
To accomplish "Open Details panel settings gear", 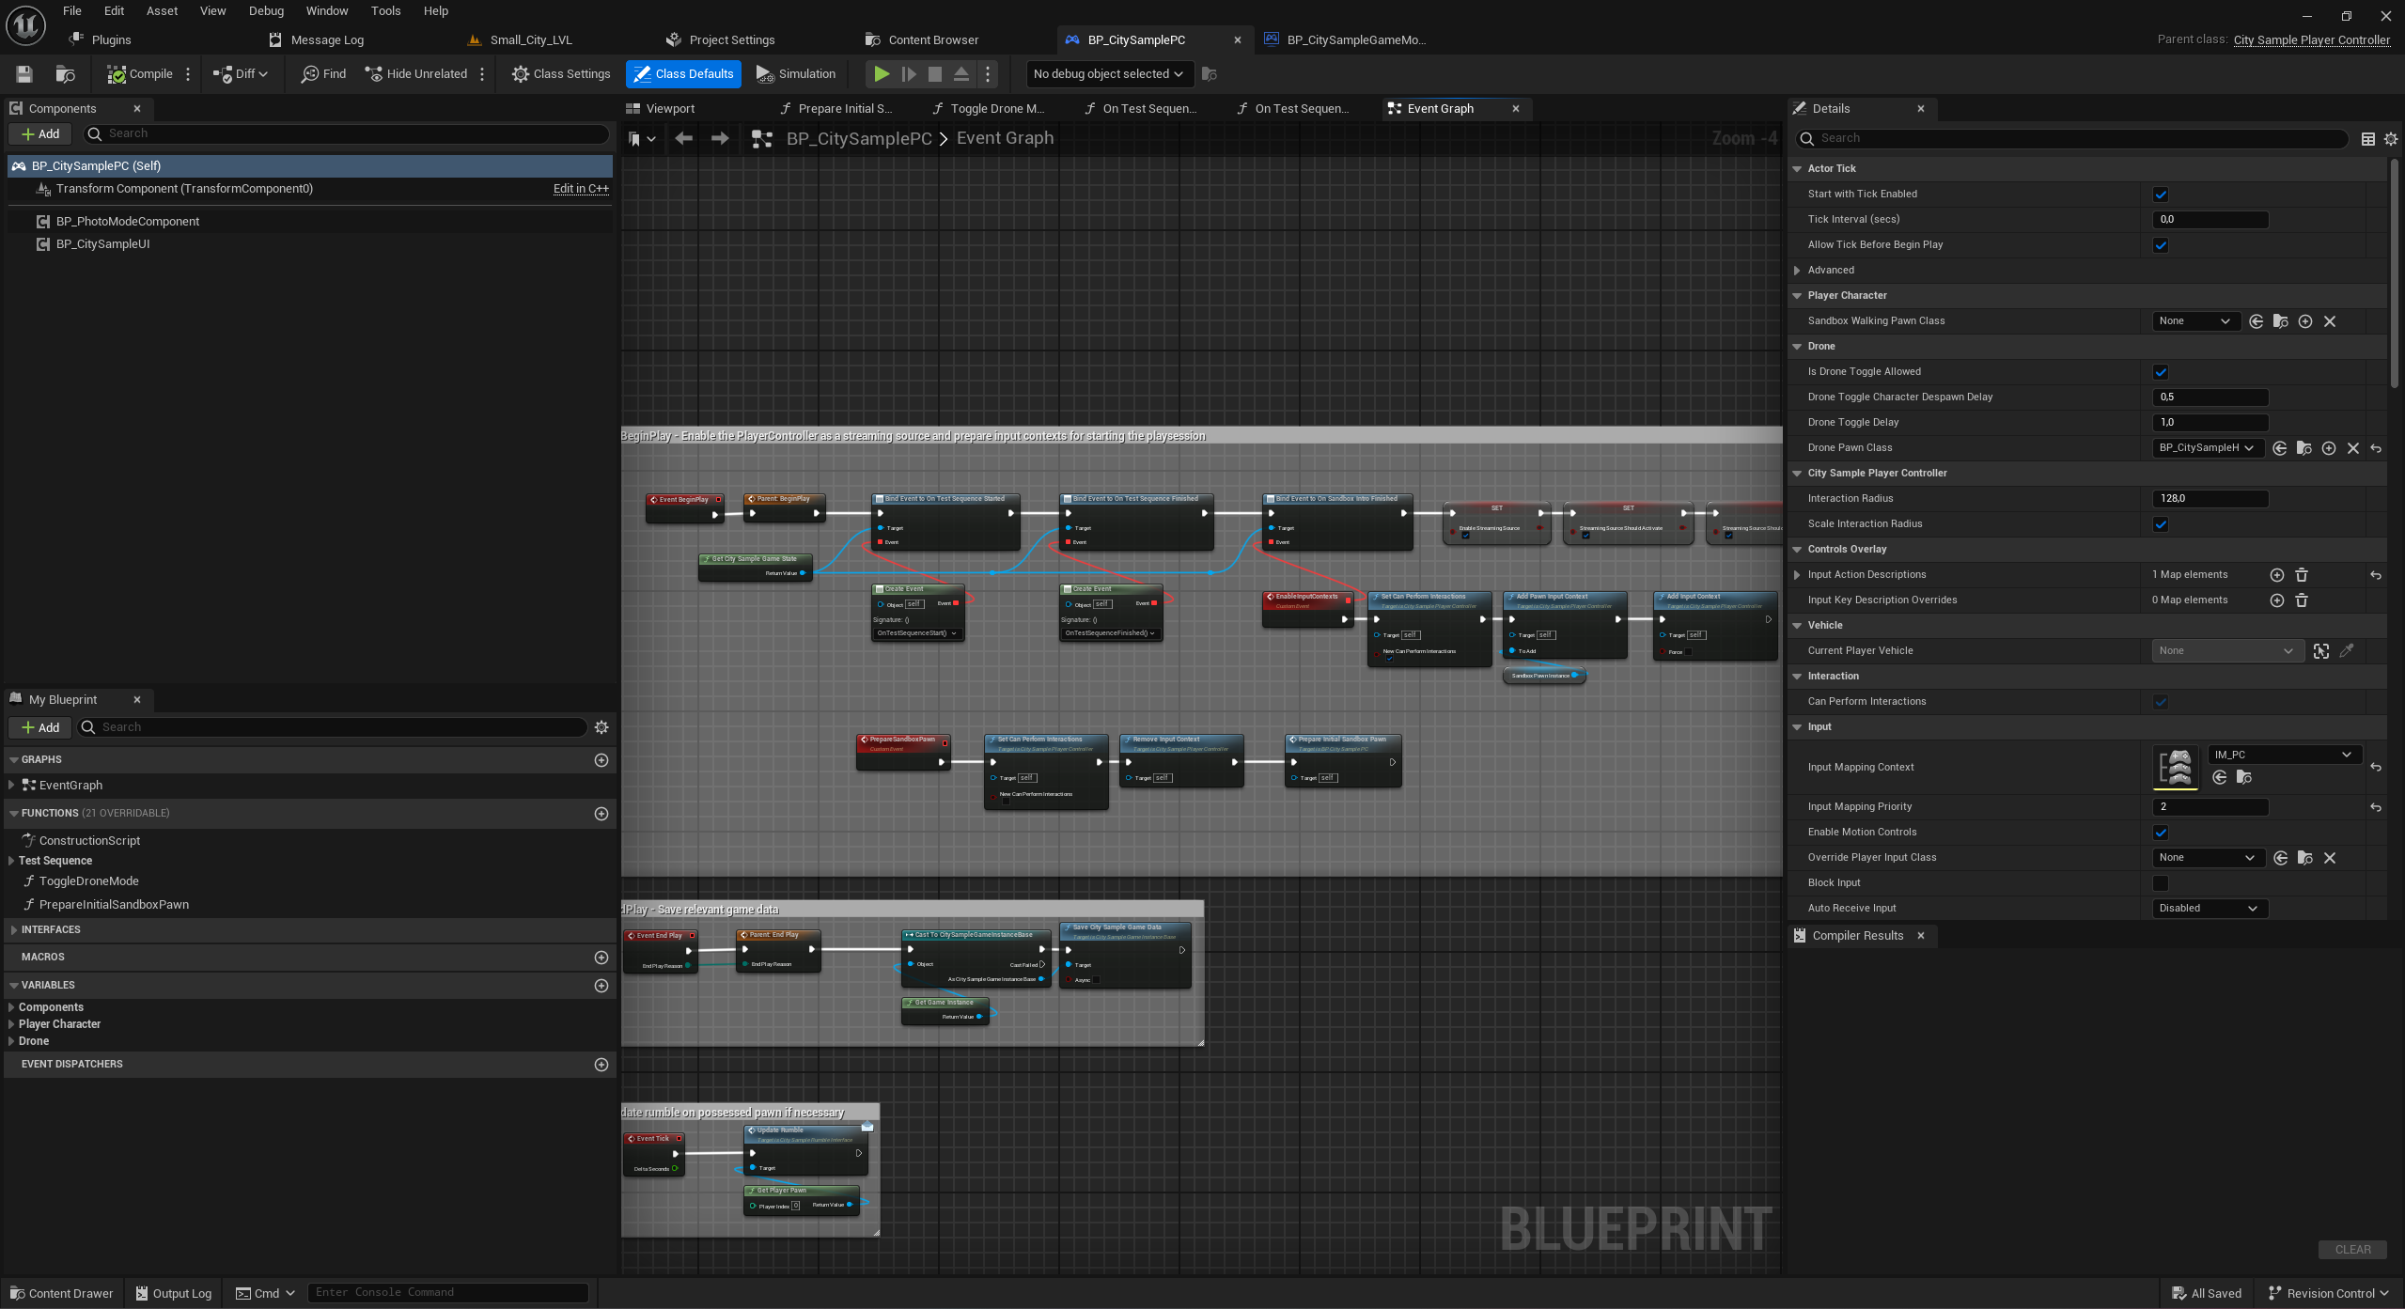I will [x=2391, y=139].
